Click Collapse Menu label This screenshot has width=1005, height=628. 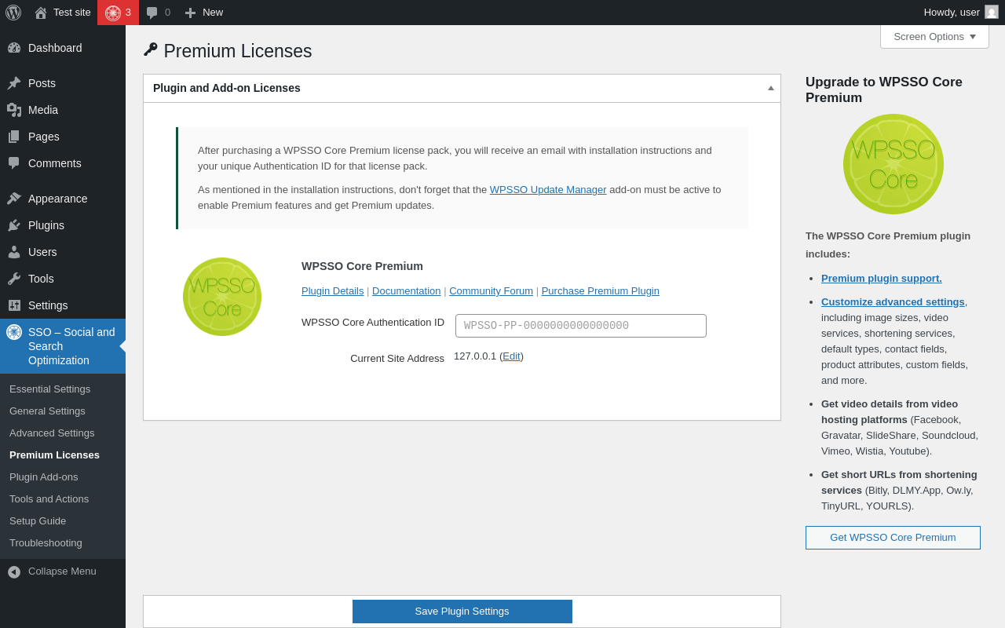pos(62,571)
